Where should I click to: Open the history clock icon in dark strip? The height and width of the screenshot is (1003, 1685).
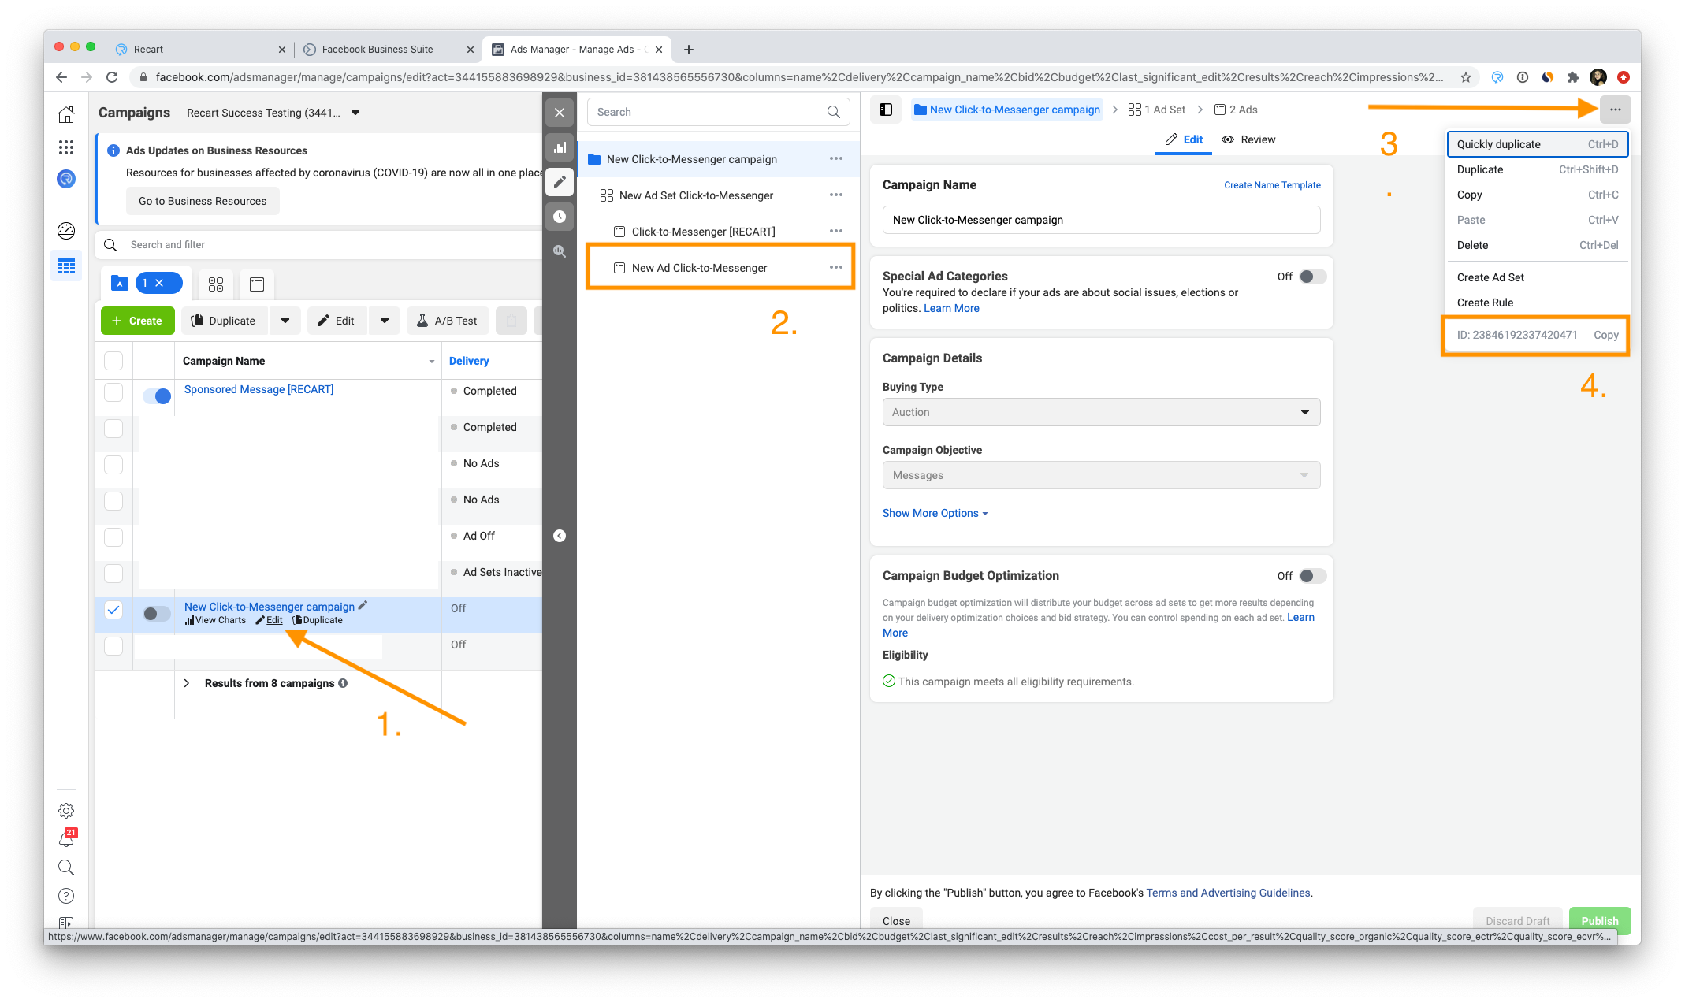pos(560,217)
